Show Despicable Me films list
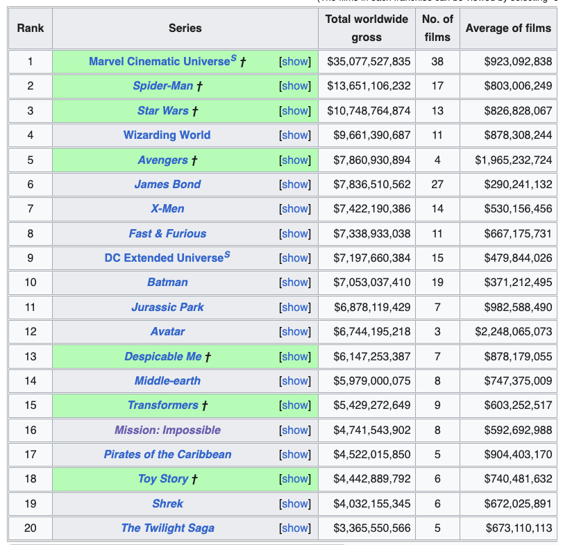Viewport: 563px width, 545px height. point(295,357)
